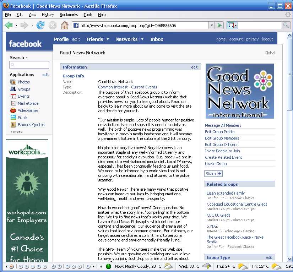Viewport: 293px width, 272px height.
Task: Click the orange music note player icon
Action: click(x=11, y=266)
